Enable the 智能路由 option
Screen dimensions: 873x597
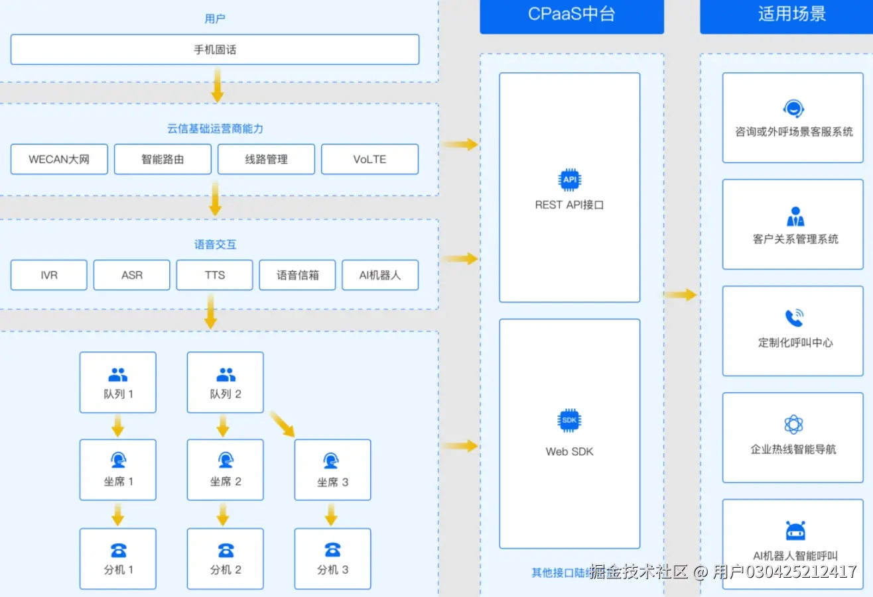pyautogui.click(x=163, y=159)
